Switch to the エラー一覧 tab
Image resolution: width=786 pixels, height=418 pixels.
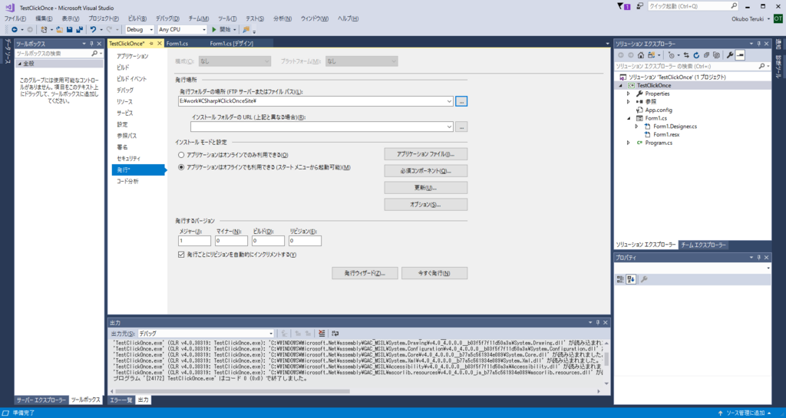121,400
